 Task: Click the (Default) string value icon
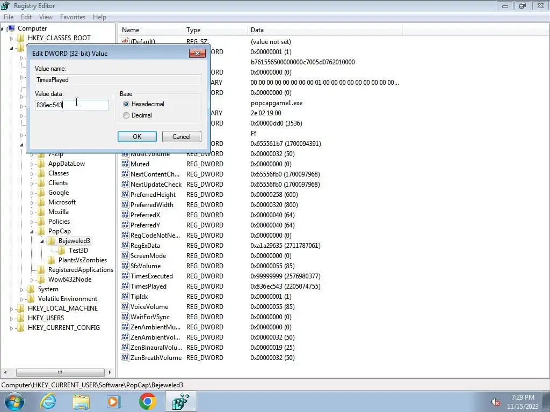click(x=125, y=41)
